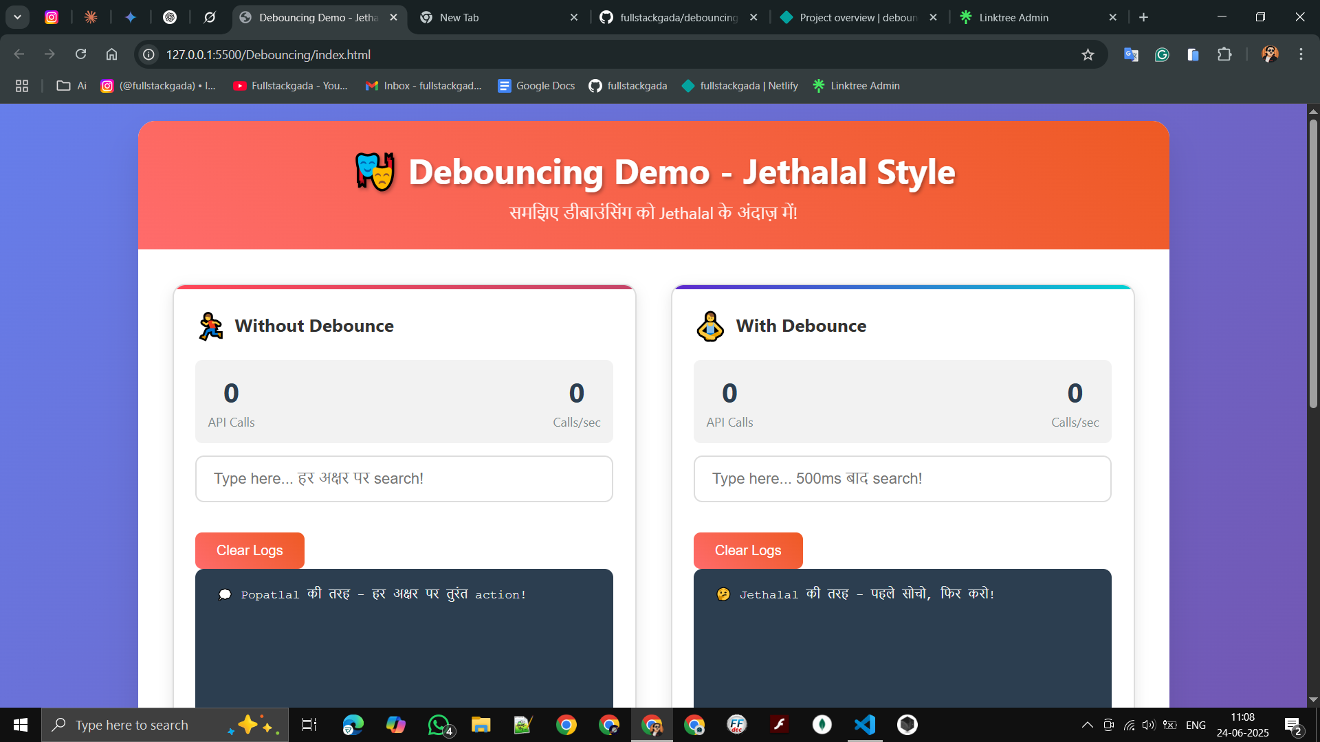Reload the current page
The height and width of the screenshot is (742, 1320).
(x=80, y=54)
